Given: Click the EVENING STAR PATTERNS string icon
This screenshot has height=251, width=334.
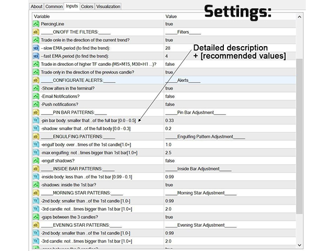Looking at the screenshot, I should click(36, 225).
